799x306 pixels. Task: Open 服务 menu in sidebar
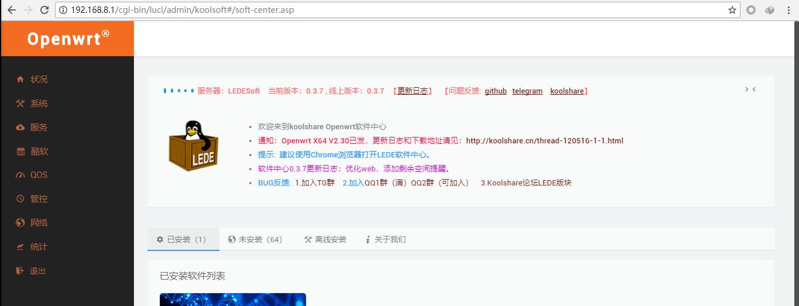point(39,128)
